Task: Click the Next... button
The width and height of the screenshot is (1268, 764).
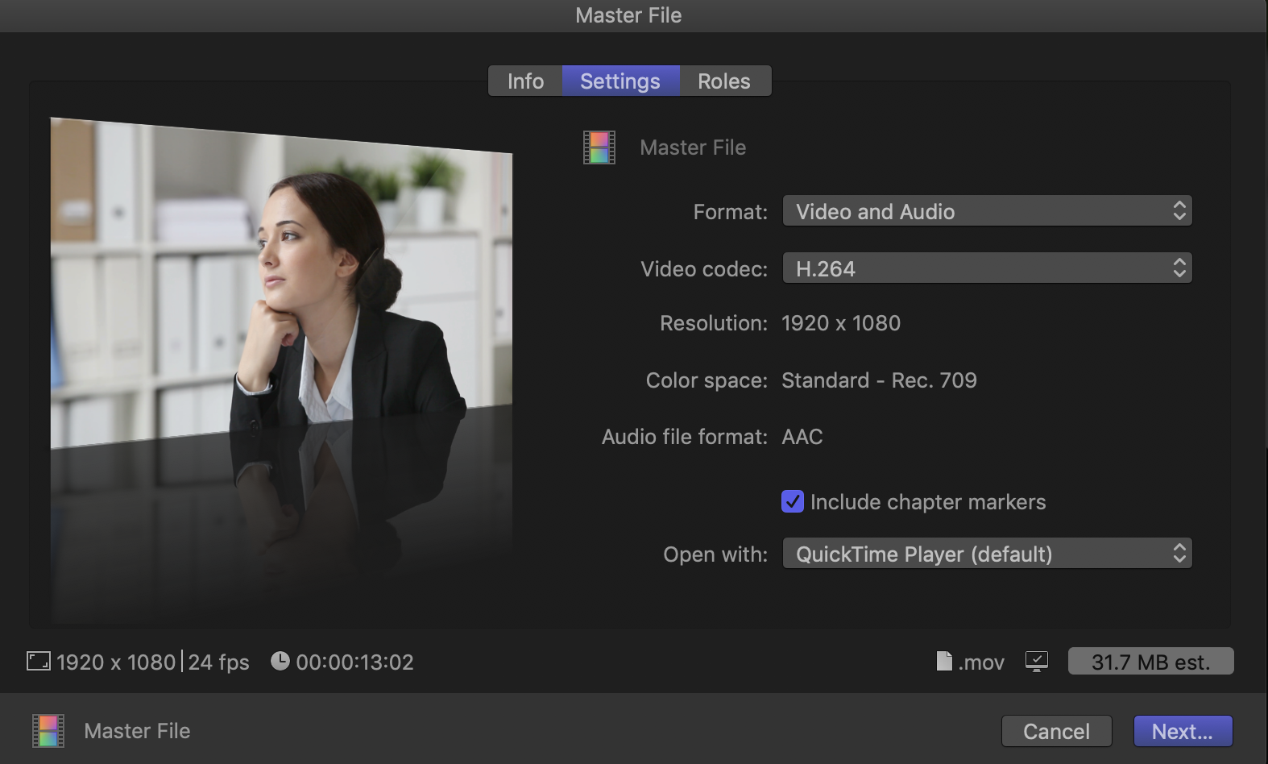Action: (1183, 731)
